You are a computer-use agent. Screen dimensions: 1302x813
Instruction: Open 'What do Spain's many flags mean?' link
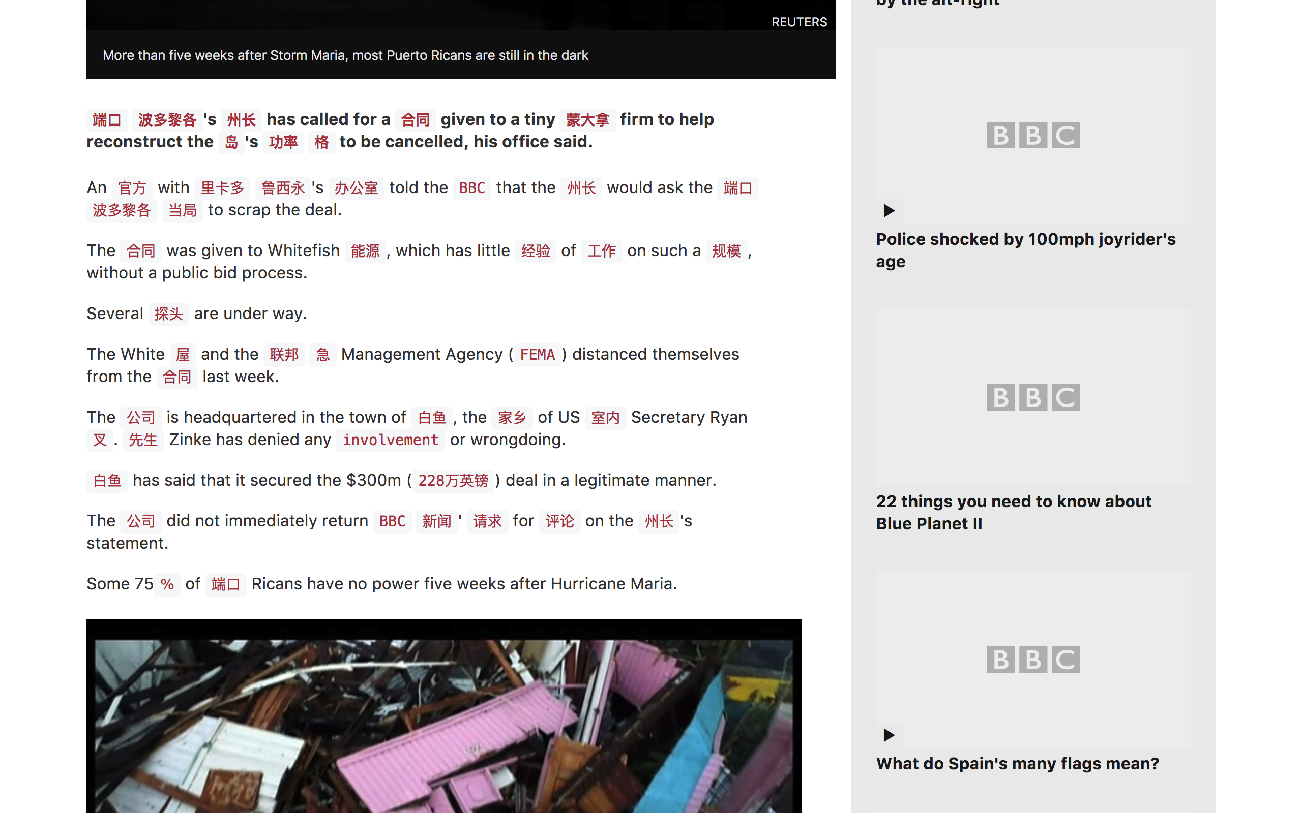click(x=1017, y=763)
